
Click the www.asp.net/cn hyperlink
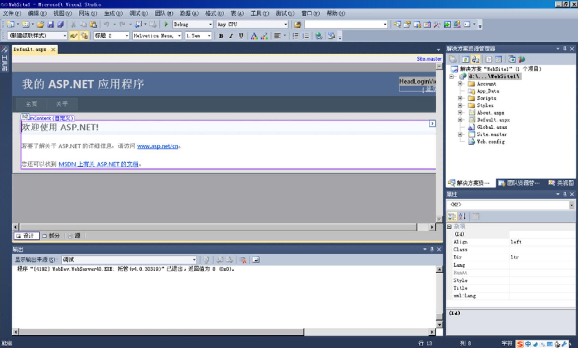click(158, 146)
